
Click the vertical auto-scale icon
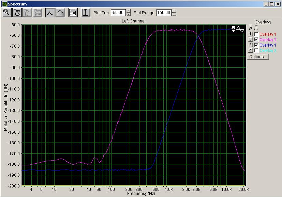(86, 13)
